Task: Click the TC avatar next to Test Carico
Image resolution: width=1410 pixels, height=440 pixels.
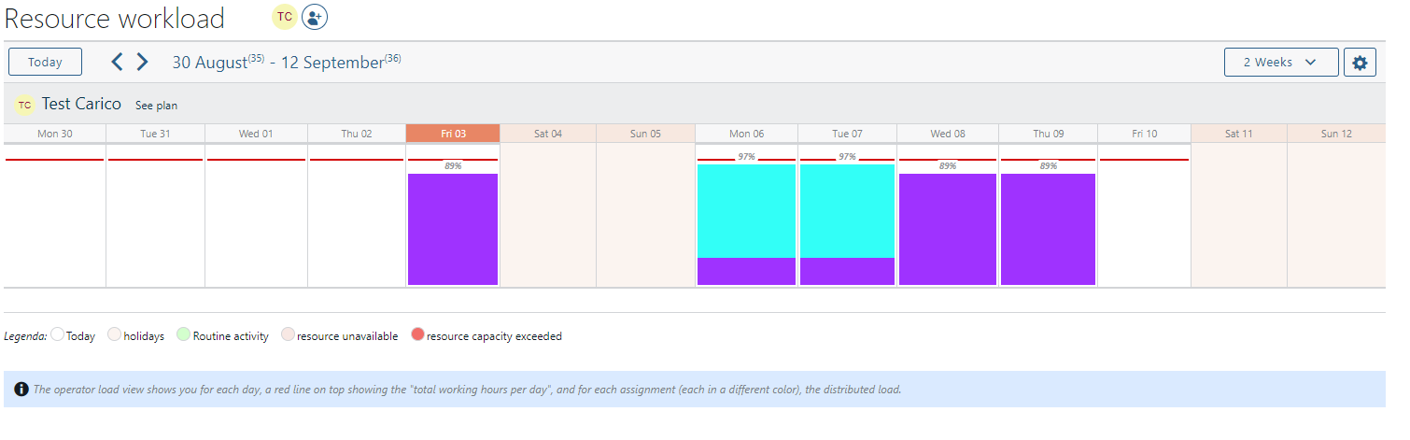Action: (x=24, y=105)
